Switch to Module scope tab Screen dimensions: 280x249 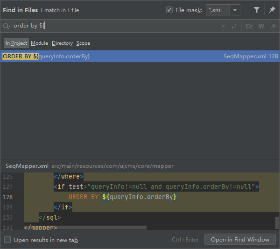click(39, 43)
